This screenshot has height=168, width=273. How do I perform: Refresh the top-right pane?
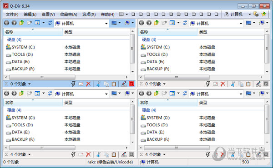tap(185, 23)
